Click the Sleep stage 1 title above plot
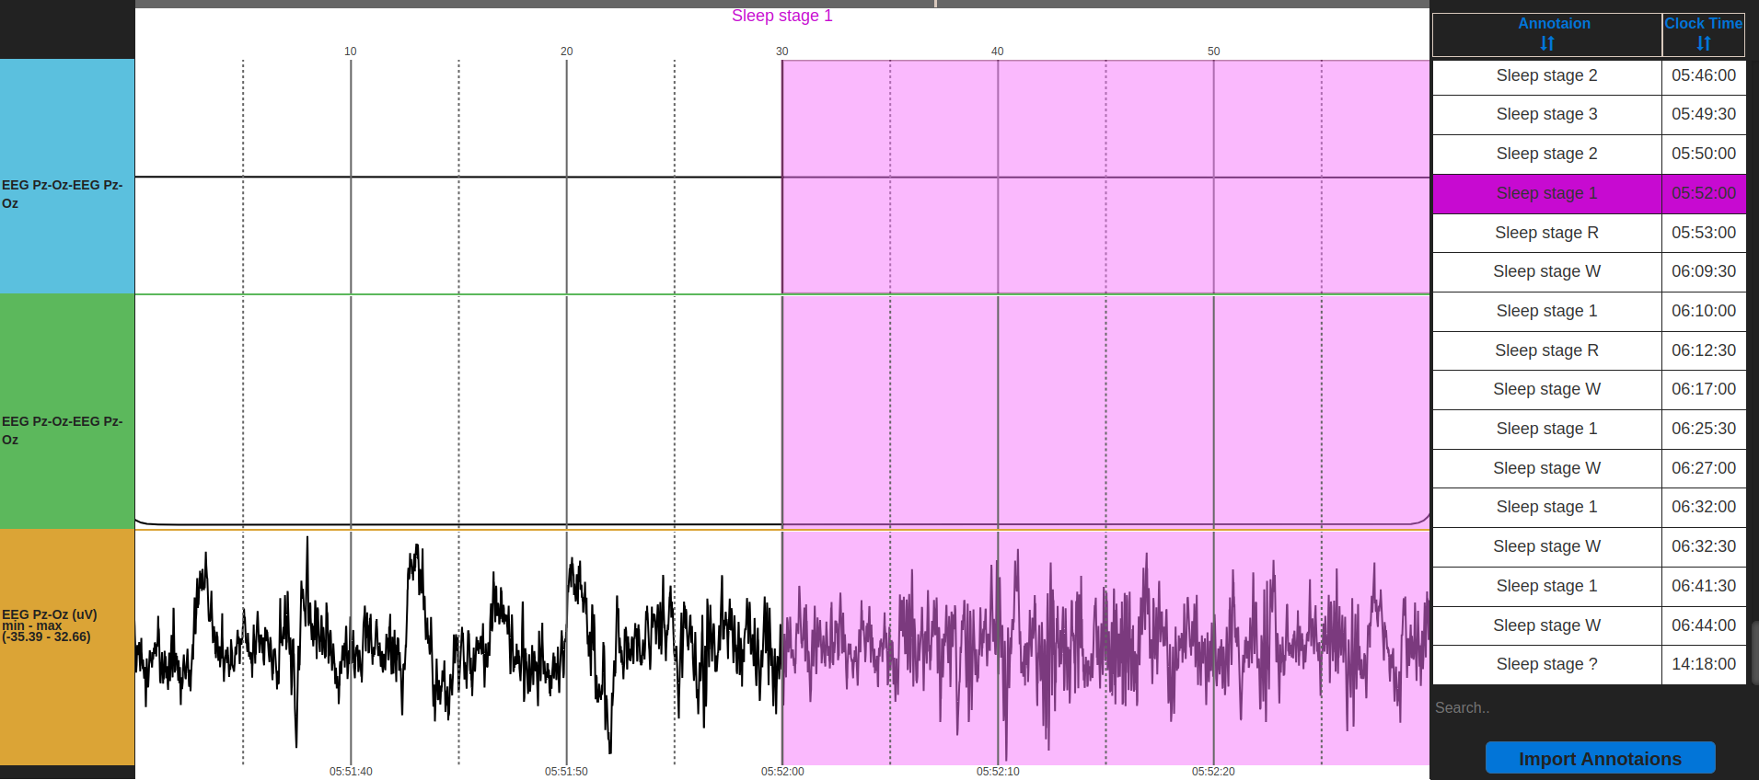This screenshot has width=1759, height=780. click(x=782, y=16)
